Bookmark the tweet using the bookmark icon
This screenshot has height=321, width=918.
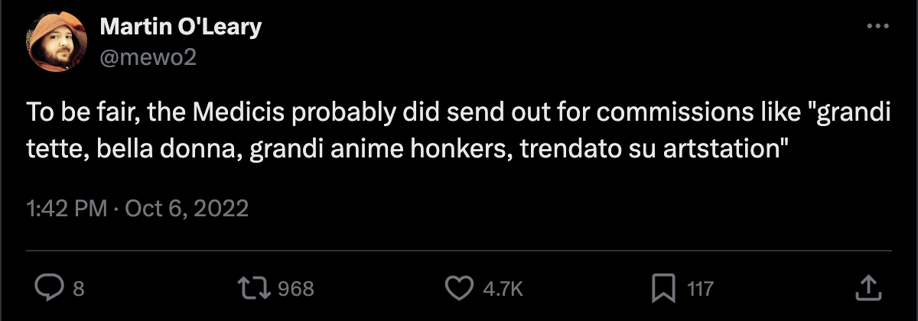[x=662, y=288]
